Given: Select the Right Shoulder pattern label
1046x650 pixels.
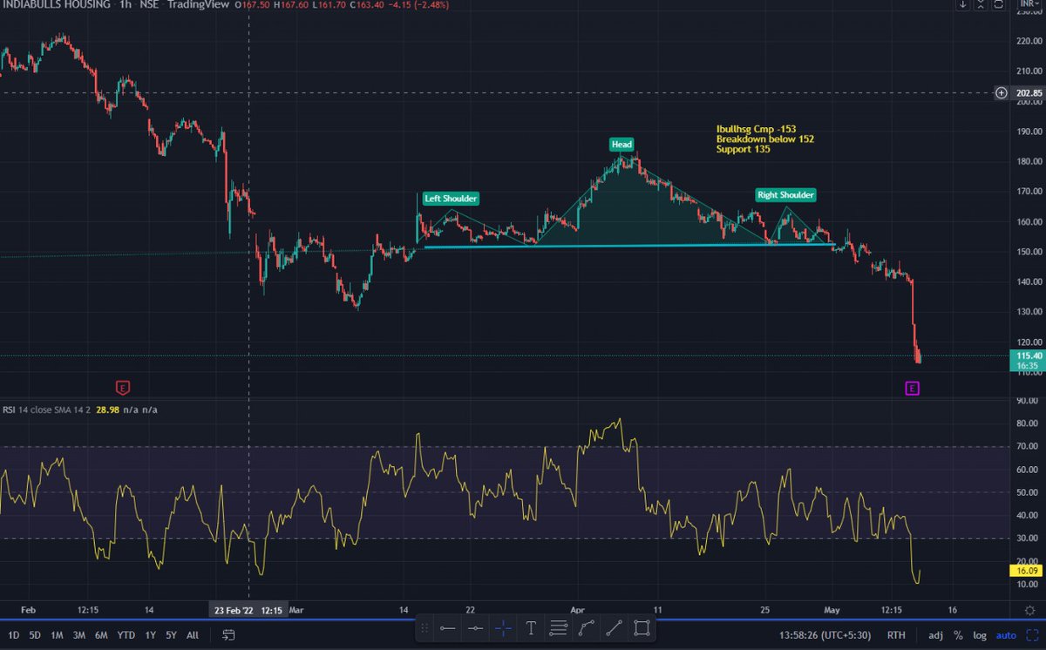Looking at the screenshot, I should (x=785, y=195).
